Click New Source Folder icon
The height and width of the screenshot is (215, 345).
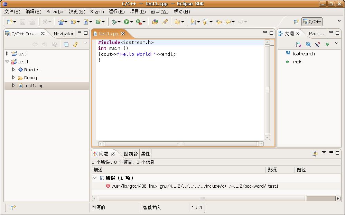pyautogui.click(x=73, y=22)
